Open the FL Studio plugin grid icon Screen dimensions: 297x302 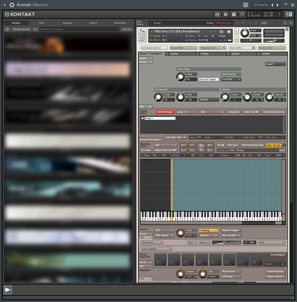[246, 5]
